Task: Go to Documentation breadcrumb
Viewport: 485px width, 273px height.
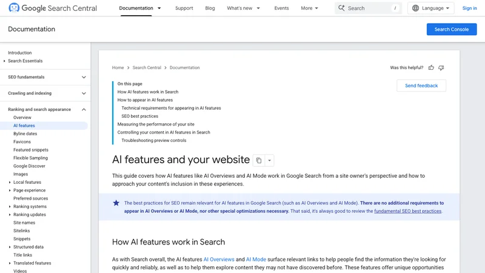Action: click(185, 67)
